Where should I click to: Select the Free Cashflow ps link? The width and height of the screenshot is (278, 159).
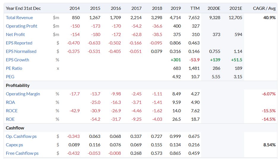coord(22,153)
